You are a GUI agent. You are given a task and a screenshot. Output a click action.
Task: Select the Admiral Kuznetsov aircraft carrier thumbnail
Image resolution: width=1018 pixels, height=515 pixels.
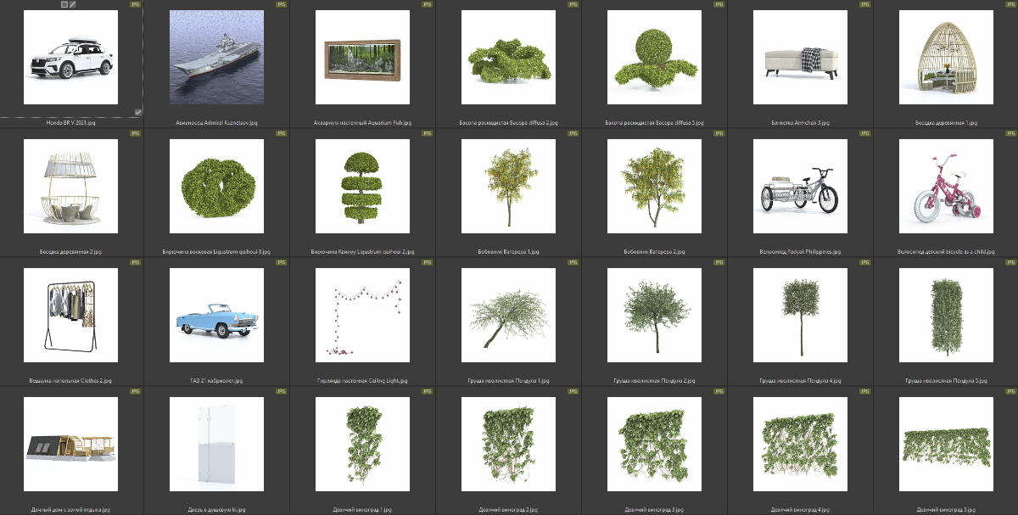point(217,57)
